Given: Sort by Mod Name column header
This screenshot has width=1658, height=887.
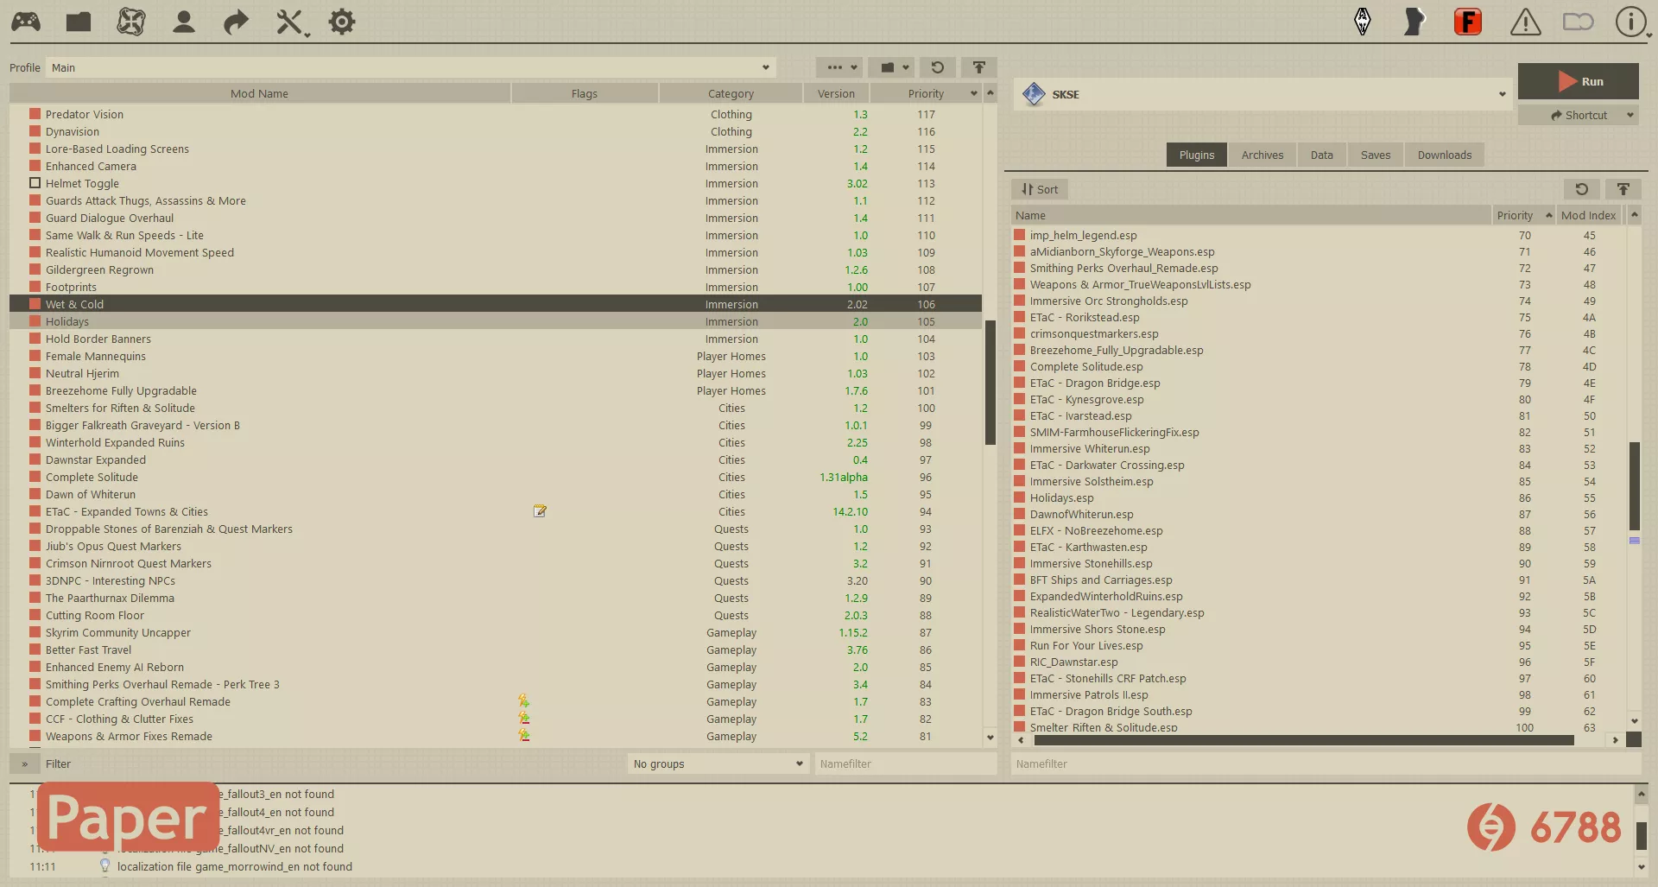Looking at the screenshot, I should (259, 93).
